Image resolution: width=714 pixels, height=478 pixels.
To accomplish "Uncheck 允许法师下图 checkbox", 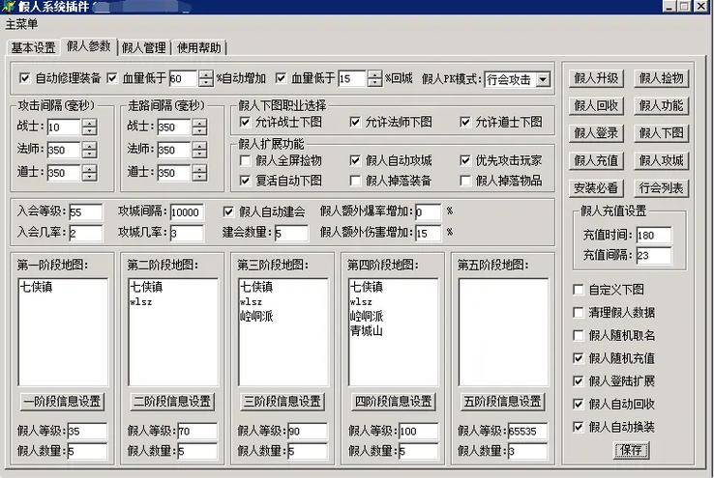I will tap(355, 122).
